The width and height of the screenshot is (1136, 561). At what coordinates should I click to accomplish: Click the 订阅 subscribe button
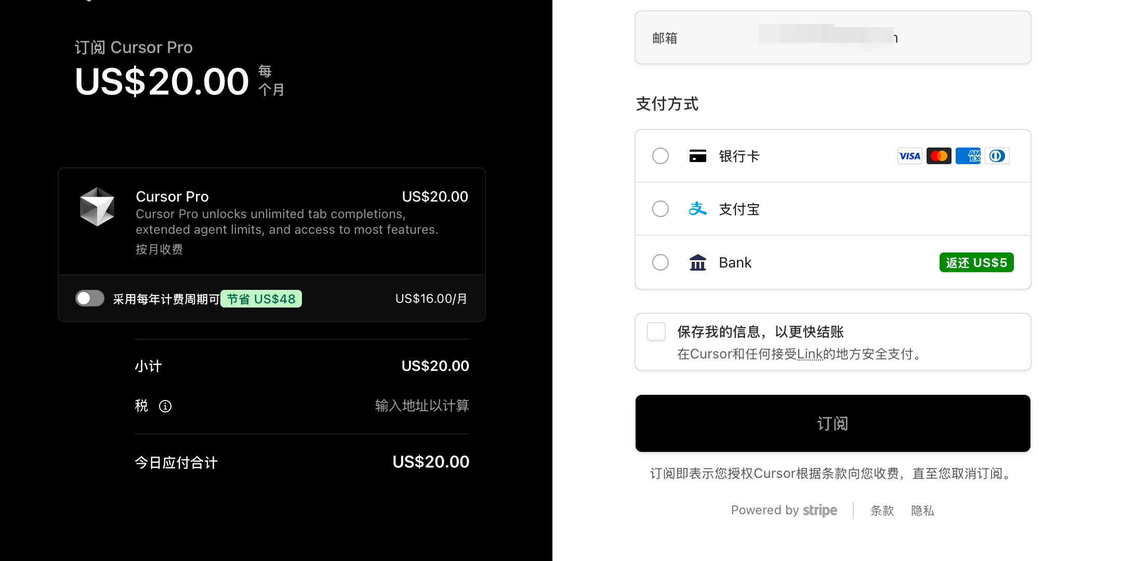832,423
